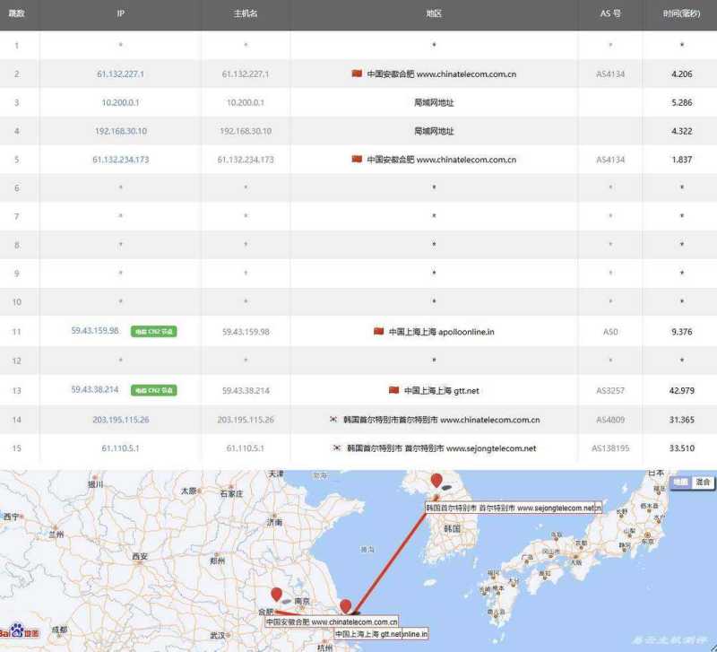Click the China flag on the gtt.net row
The width and height of the screenshot is (717, 652).
click(394, 390)
